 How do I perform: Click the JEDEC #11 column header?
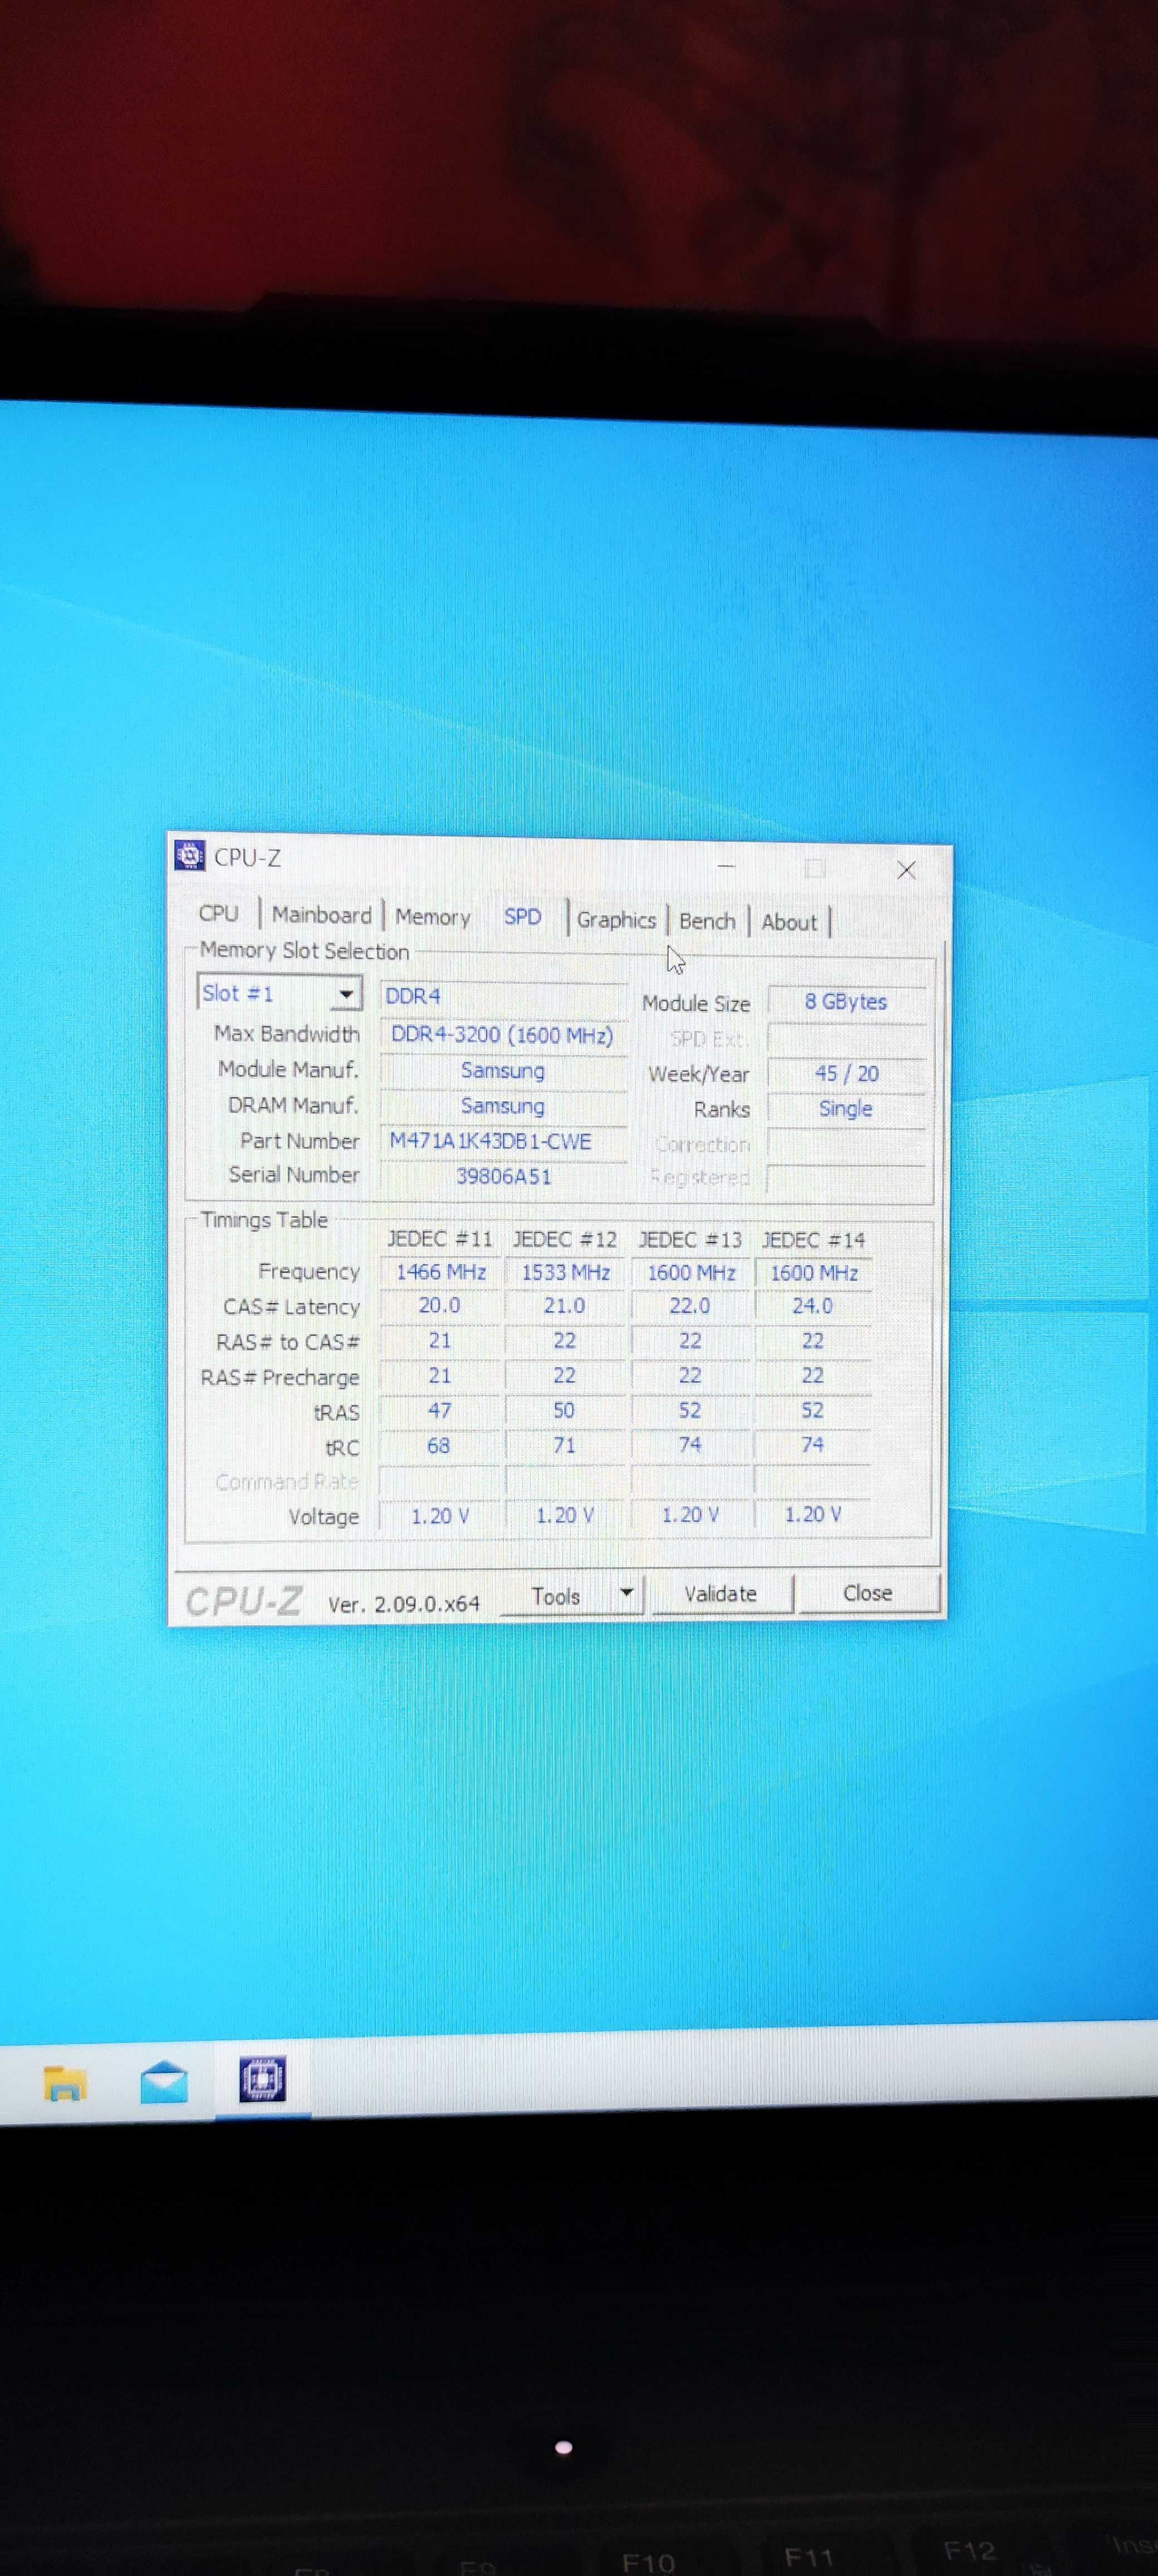440,1239
